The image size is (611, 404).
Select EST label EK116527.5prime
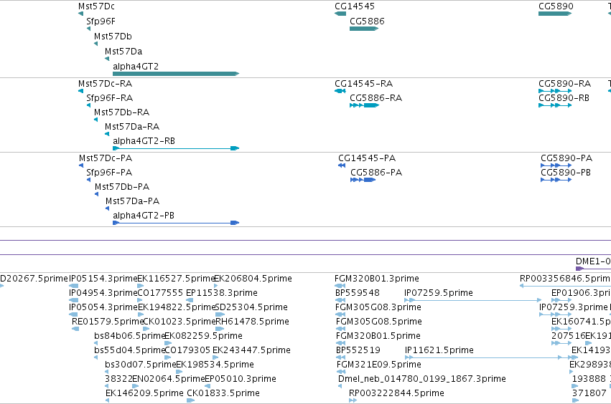click(176, 279)
